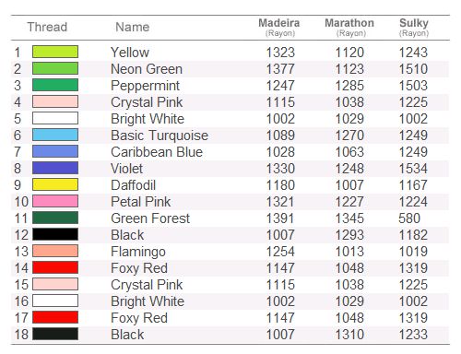Click the Peppermint thread swatch
461x354 pixels.
click(55, 85)
